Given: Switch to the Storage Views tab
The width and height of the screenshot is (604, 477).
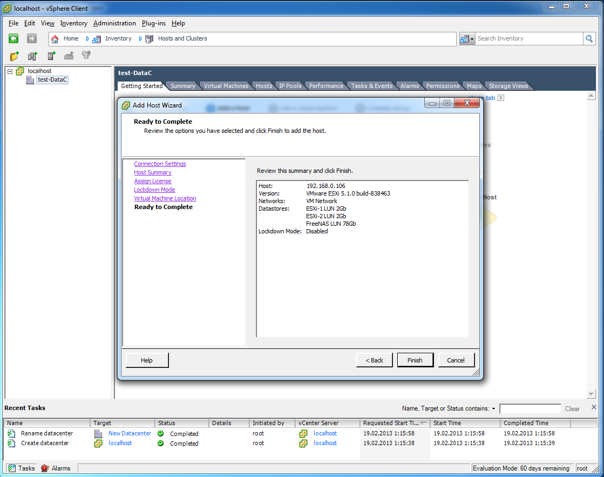Looking at the screenshot, I should pyautogui.click(x=508, y=86).
